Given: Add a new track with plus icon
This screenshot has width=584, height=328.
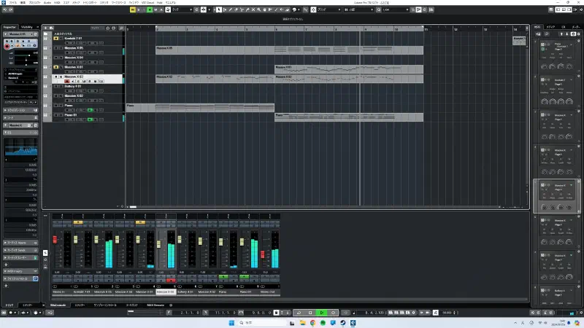Looking at the screenshot, I should [46, 28].
